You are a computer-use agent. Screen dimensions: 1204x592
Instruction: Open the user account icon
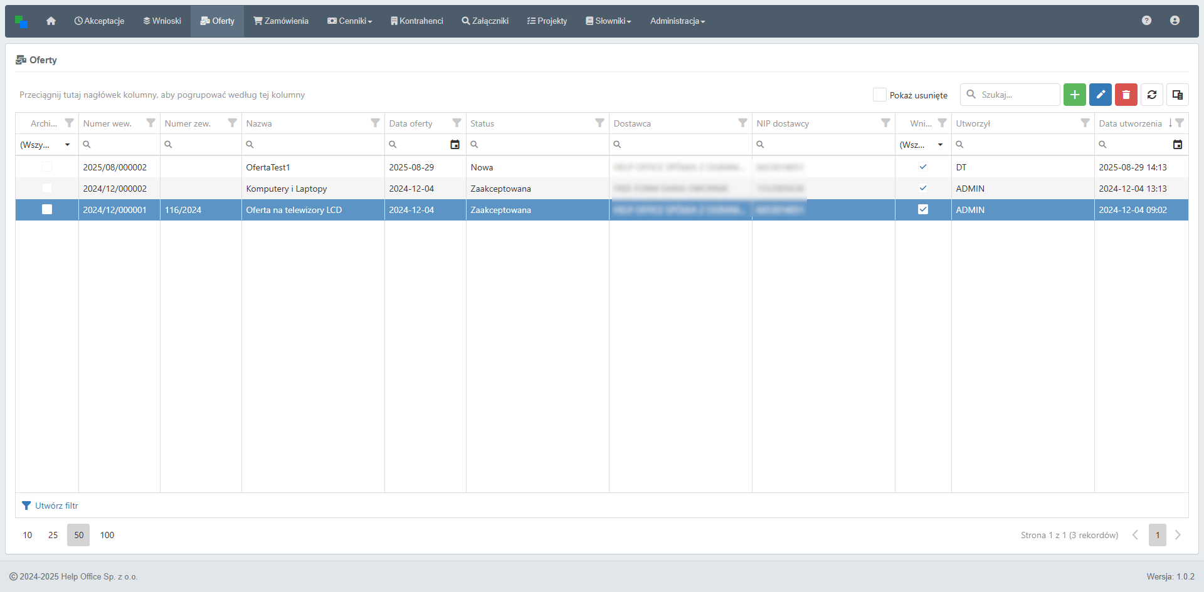click(1175, 21)
